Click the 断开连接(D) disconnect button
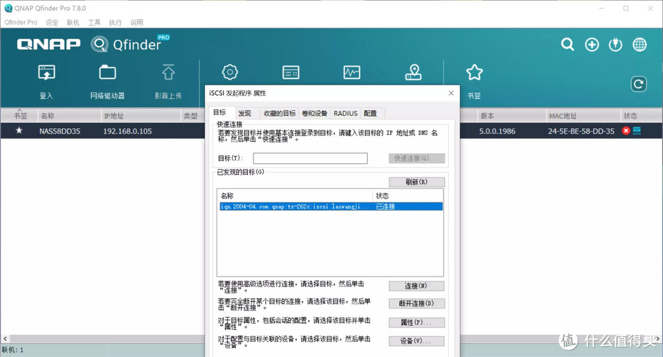The height and width of the screenshot is (357, 663). pyautogui.click(x=416, y=304)
